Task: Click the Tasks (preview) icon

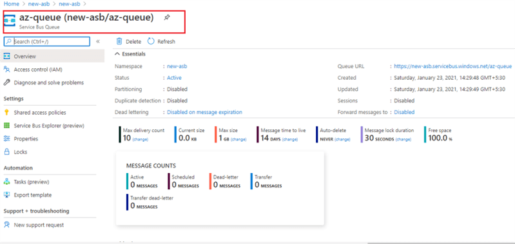Action: coord(6,182)
